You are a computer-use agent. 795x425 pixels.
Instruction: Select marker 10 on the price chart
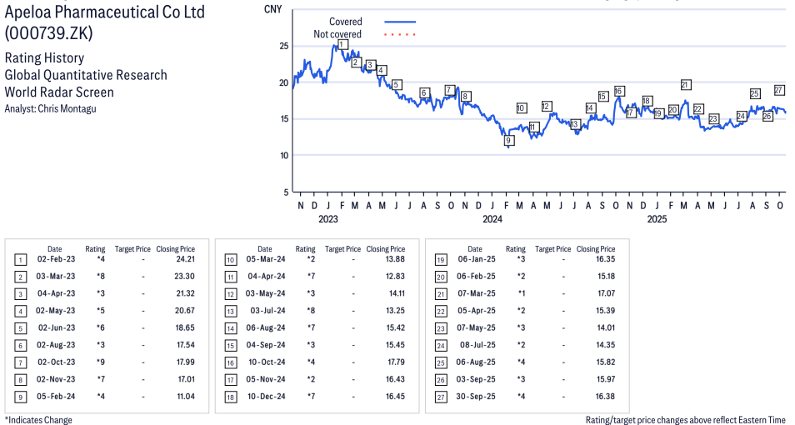(x=521, y=108)
